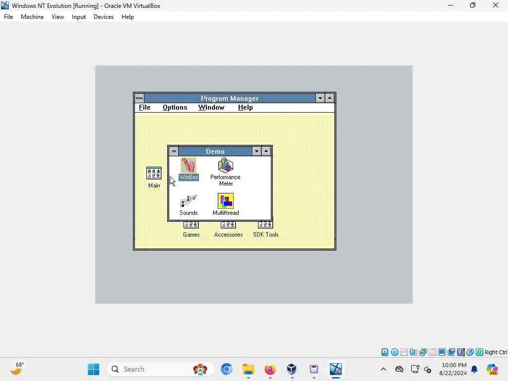Open the blue circular browser taskbar icon

[226, 369]
